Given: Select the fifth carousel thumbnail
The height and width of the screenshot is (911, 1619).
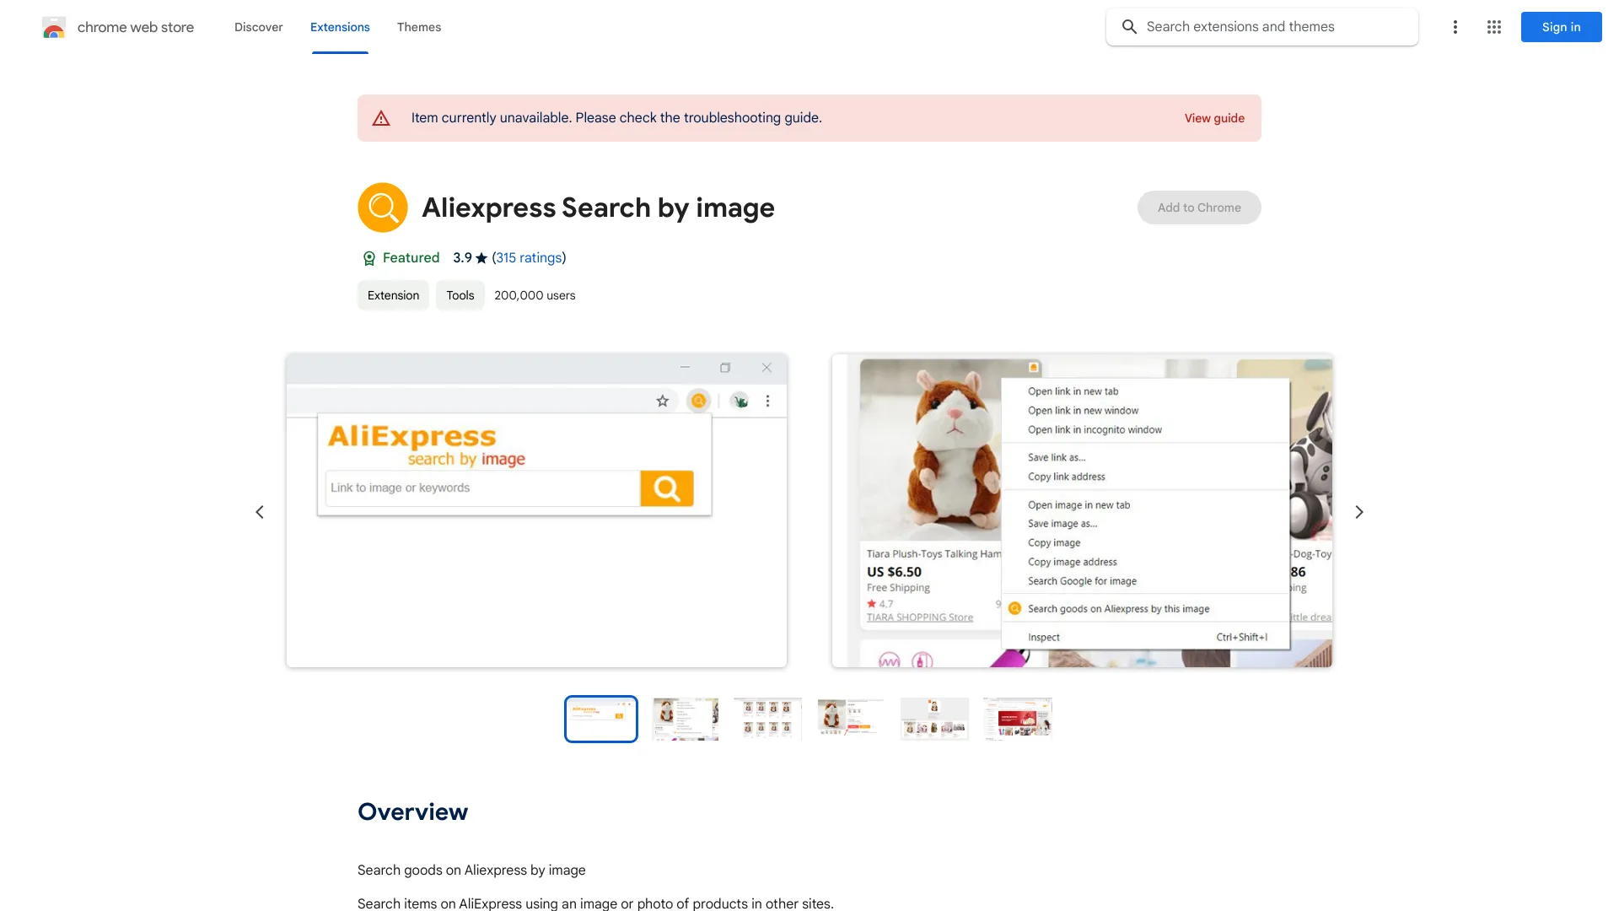Looking at the screenshot, I should [x=934, y=720].
